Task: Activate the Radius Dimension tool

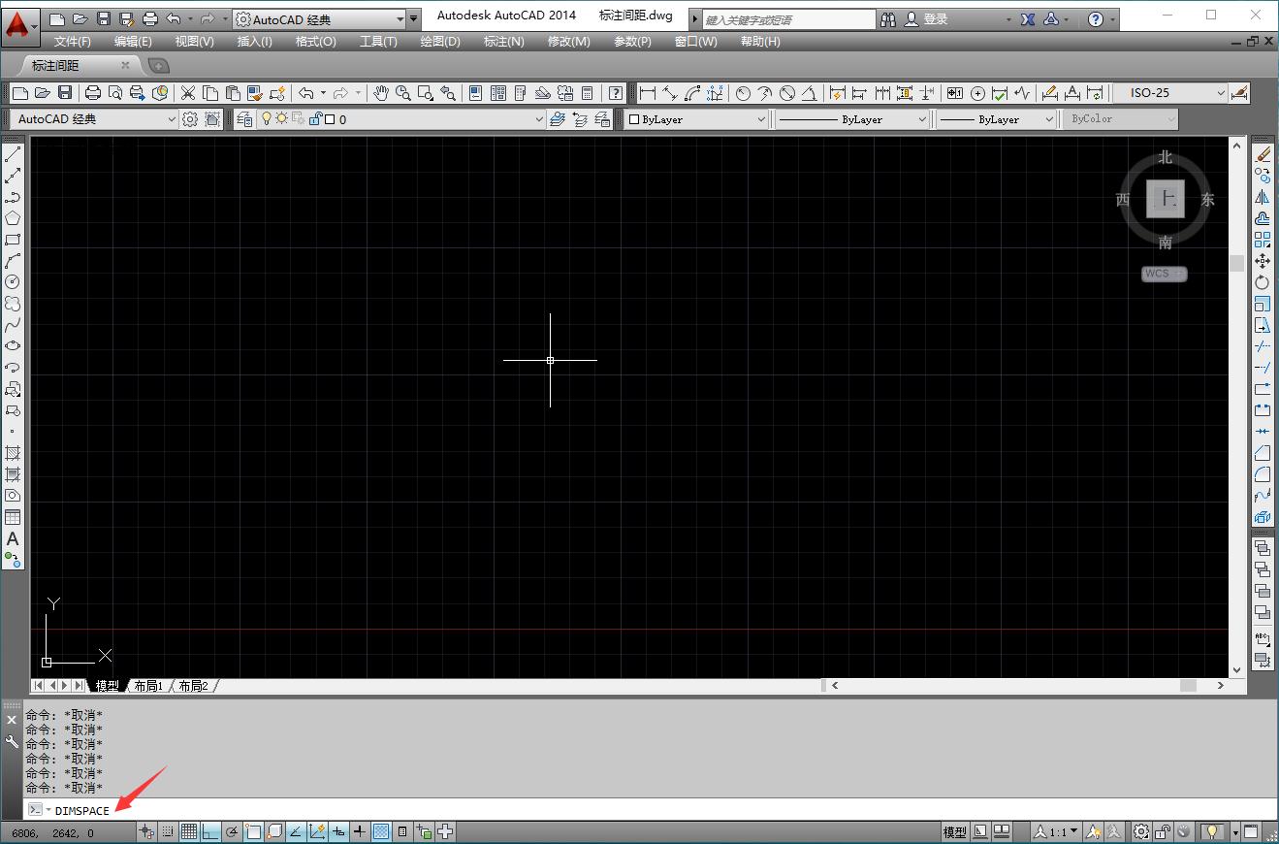Action: coord(742,93)
